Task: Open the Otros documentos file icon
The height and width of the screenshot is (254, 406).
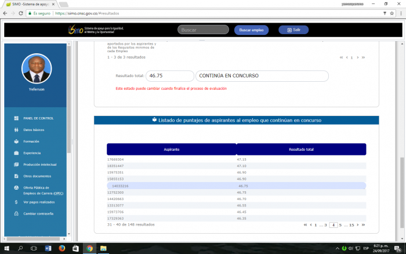Action: (x=16, y=176)
